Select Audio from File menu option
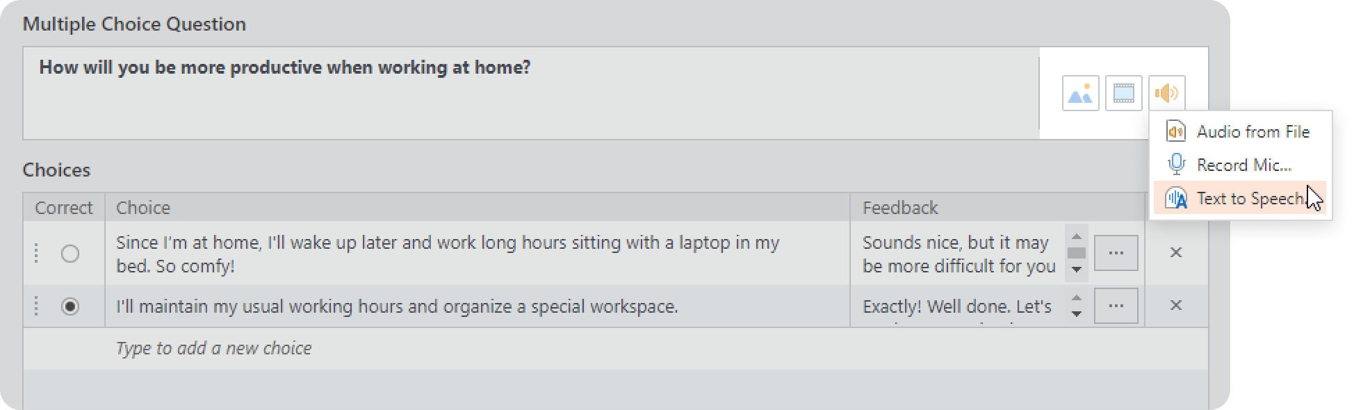Image resolution: width=1354 pixels, height=410 pixels. (1240, 131)
